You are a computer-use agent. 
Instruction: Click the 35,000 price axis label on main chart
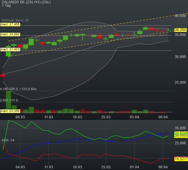[x=180, y=35]
